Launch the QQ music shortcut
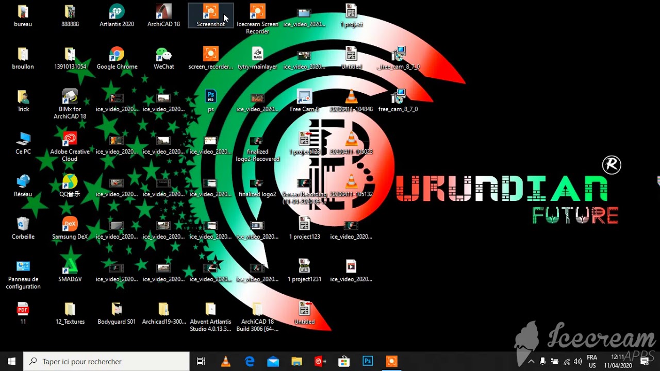 (70, 186)
